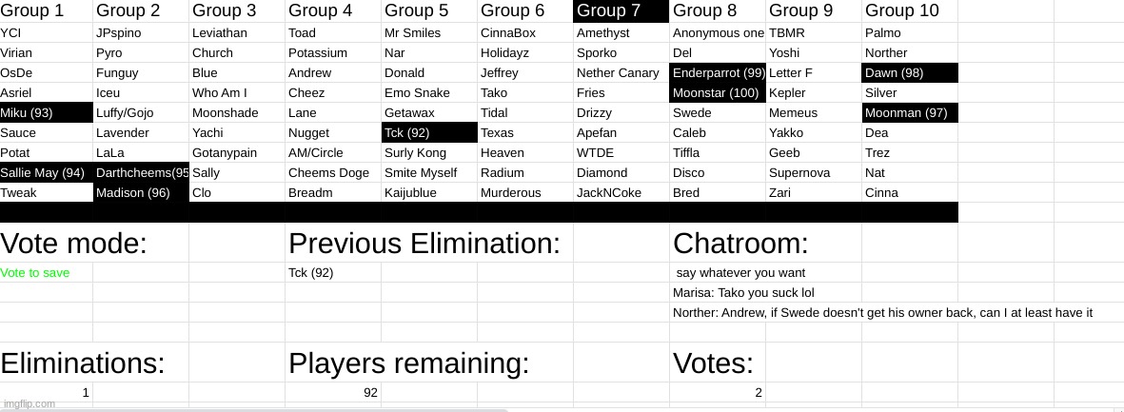
Task: Select Tck (92) under Previous Elimination
Action: click(x=311, y=273)
